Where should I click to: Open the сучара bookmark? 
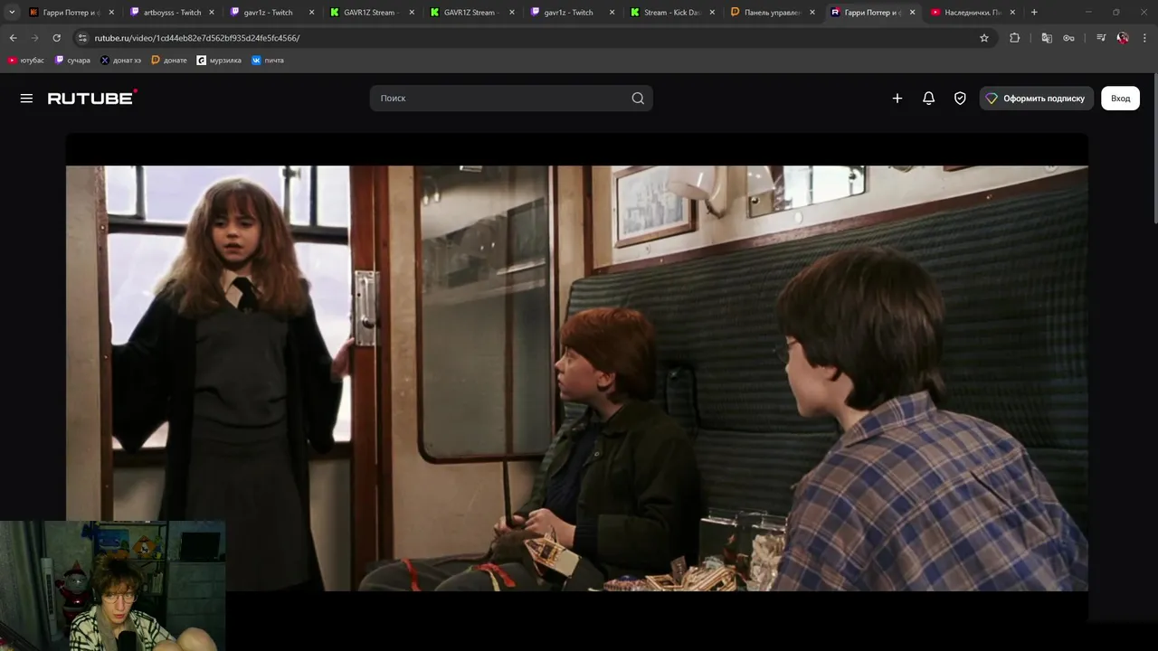[73, 61]
